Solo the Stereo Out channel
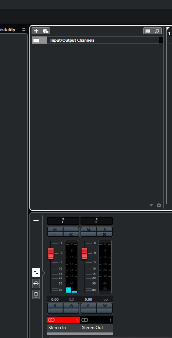Viewport: 172px width, 338px height. click(105, 230)
